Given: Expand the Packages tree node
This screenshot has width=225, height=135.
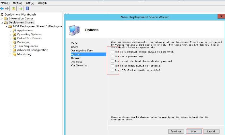Looking at the screenshot, I should [10, 42].
